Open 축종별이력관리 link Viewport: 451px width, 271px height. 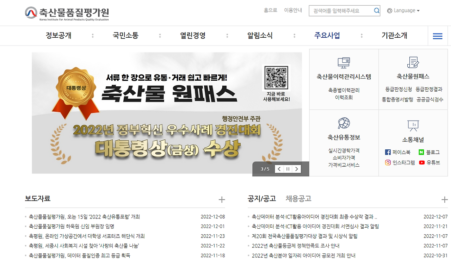tap(344, 90)
